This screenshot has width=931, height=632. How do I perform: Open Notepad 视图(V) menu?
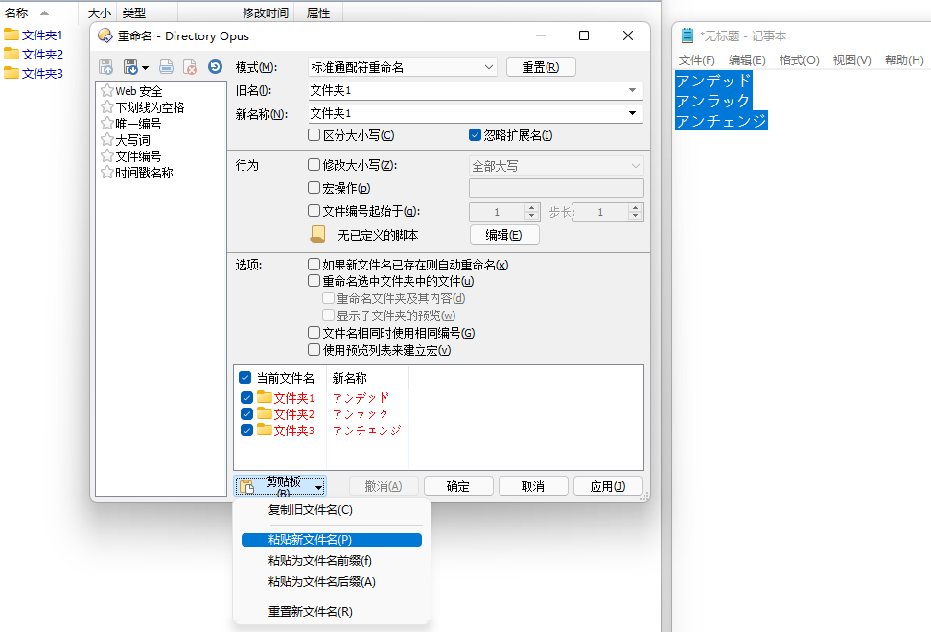pyautogui.click(x=851, y=60)
